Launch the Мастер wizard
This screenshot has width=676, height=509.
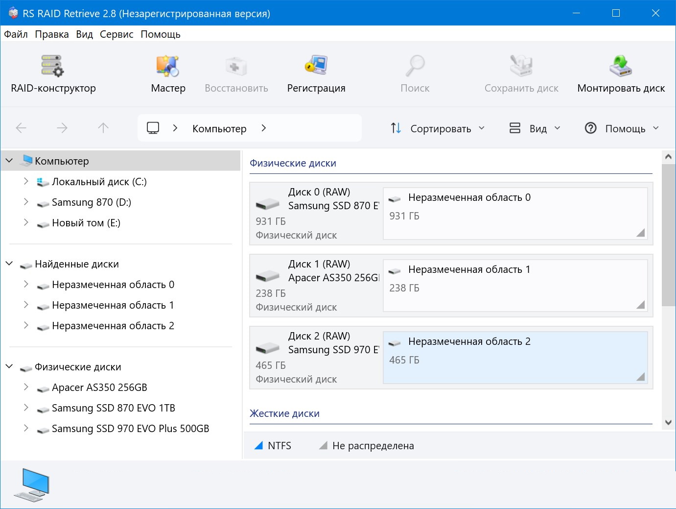168,66
